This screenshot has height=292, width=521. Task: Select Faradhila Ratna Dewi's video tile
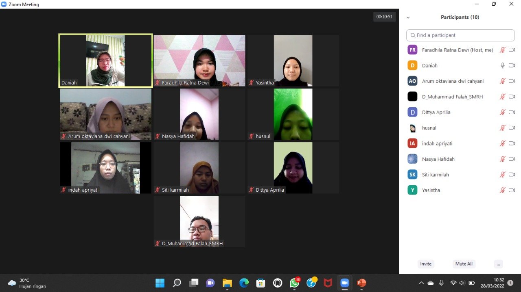click(x=199, y=61)
